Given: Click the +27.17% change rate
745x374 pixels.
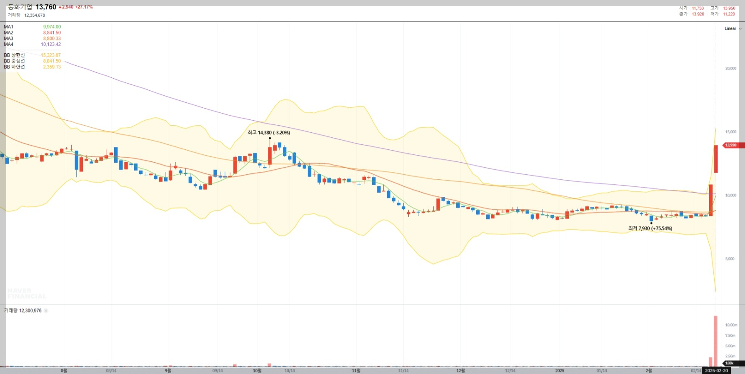Looking at the screenshot, I should pos(84,7).
